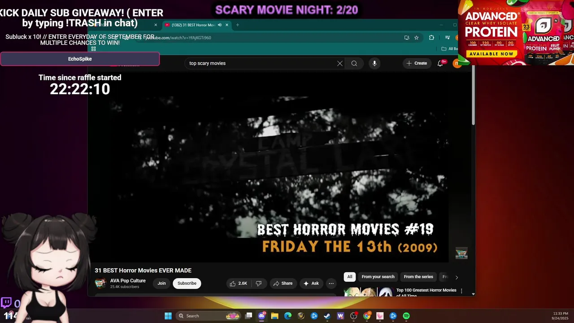Switch to Google Chrome taskbar icon
The height and width of the screenshot is (323, 574).
[367, 316]
